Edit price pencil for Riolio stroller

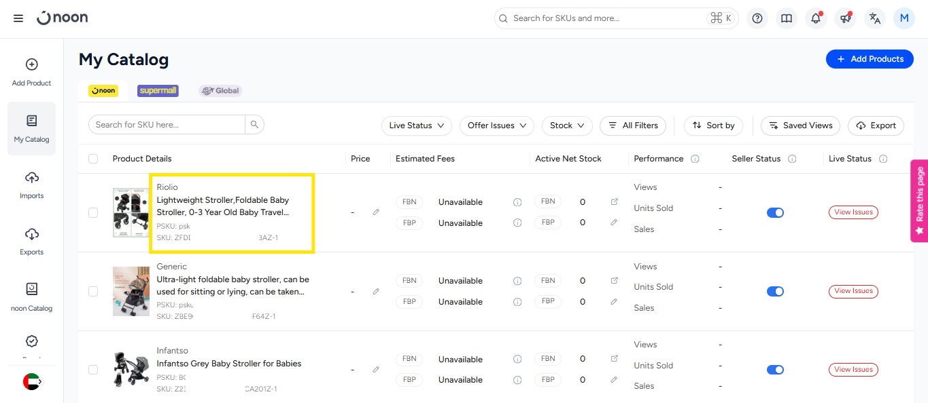click(376, 212)
